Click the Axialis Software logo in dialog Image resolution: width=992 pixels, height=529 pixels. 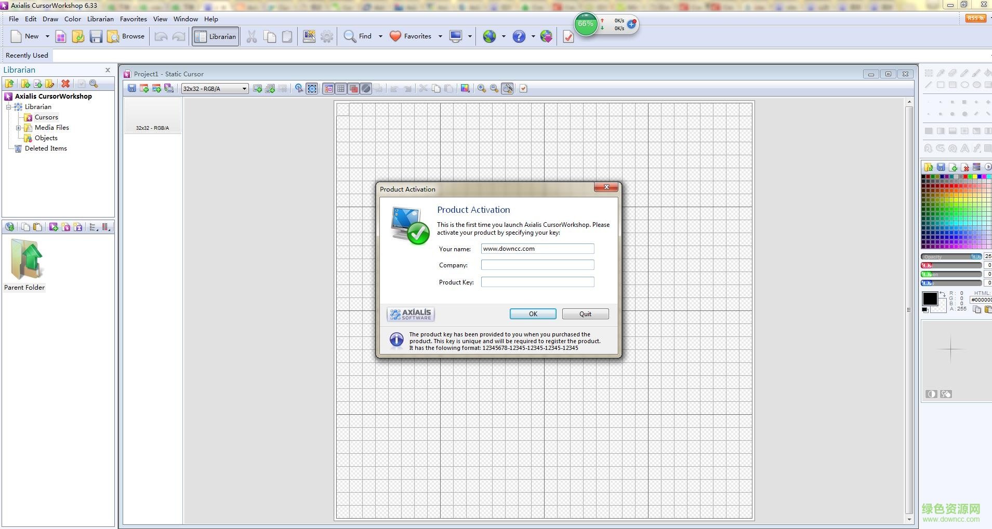(411, 314)
